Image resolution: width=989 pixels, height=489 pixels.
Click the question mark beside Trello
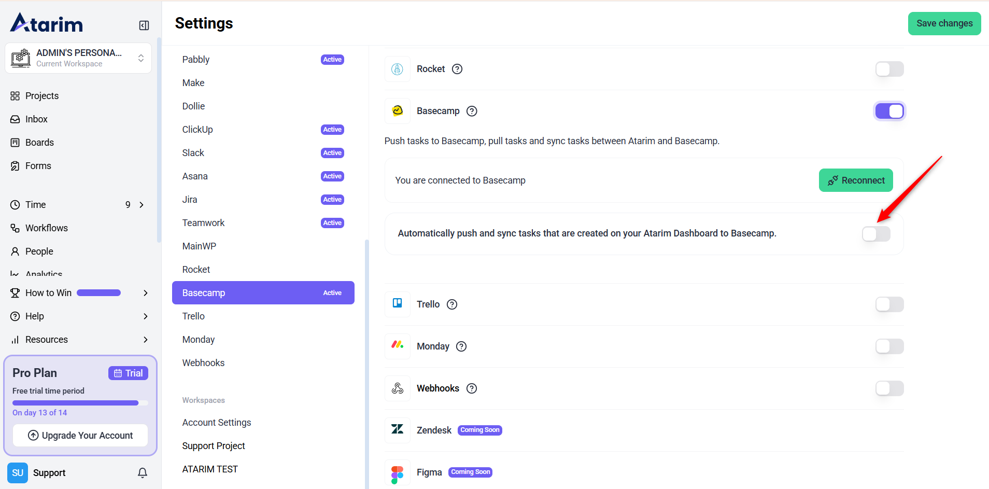pos(452,304)
